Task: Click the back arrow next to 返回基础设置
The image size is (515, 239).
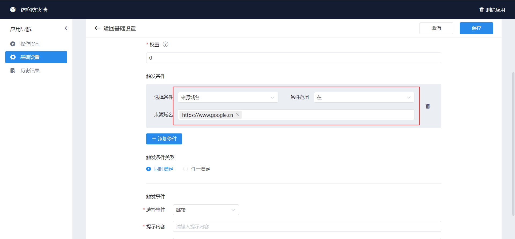Action: coord(97,28)
